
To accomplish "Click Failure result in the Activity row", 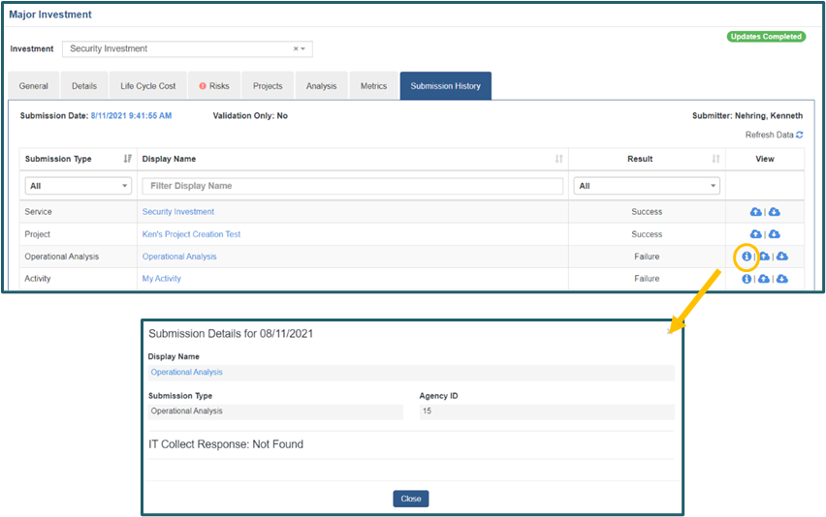I will [647, 279].
